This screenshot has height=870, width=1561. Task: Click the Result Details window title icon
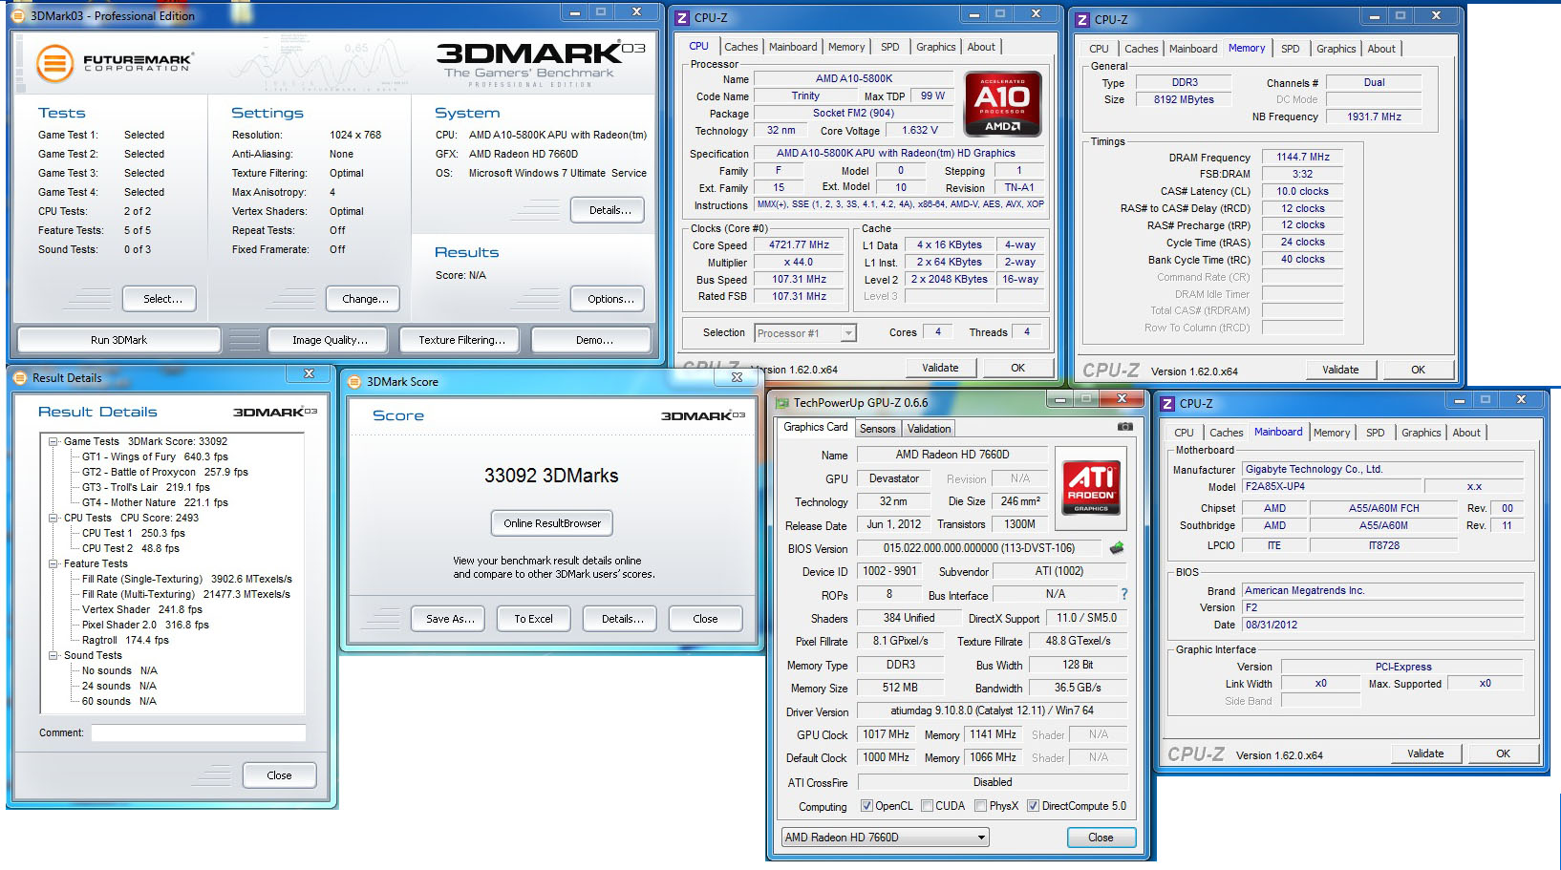click(x=19, y=378)
